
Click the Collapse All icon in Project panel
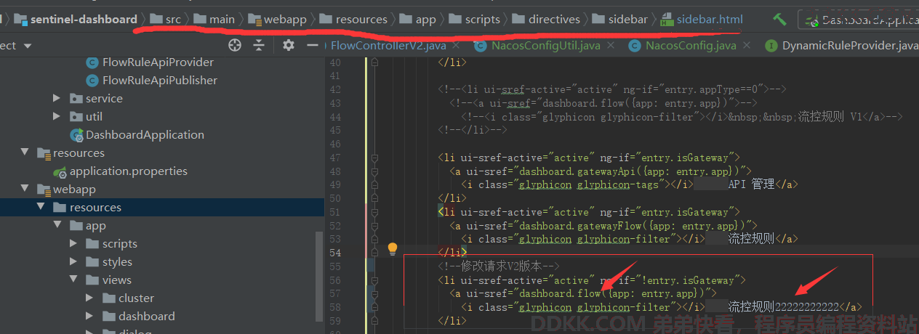tap(259, 46)
